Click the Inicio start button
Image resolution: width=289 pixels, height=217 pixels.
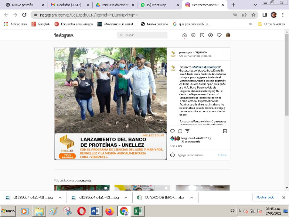[8, 211]
